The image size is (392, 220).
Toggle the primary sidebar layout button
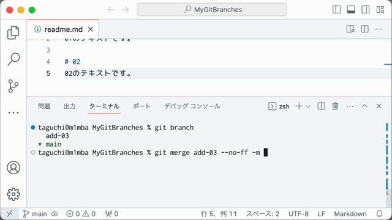[336, 10]
